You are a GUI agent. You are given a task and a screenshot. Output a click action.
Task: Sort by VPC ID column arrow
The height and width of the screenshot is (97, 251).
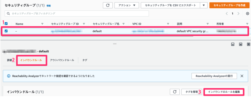pos(168,24)
